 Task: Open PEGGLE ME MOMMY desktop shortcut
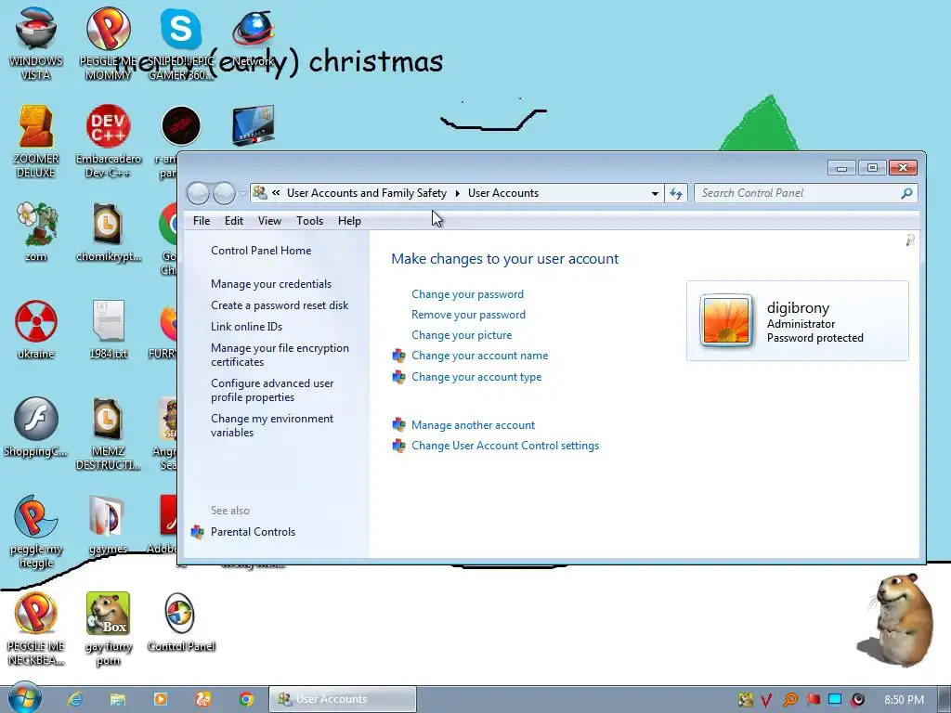click(x=108, y=44)
